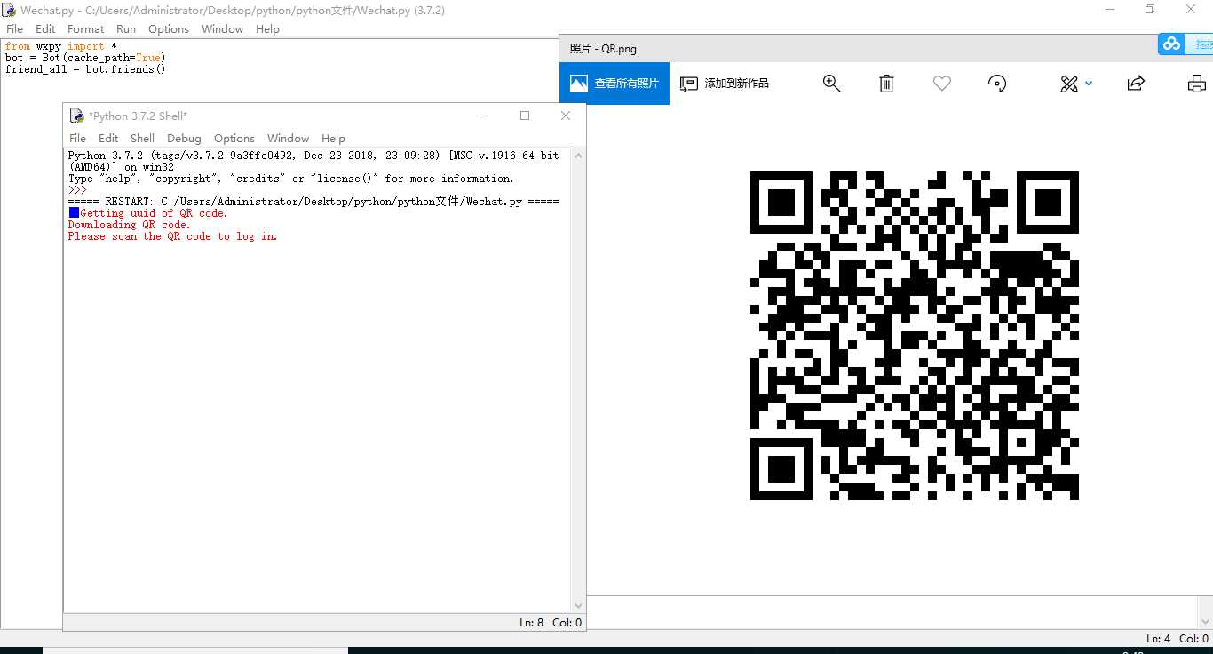Zoom in on the photo with magnifier icon

click(832, 84)
